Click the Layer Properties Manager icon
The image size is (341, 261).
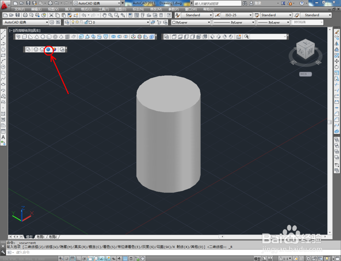[67, 22]
